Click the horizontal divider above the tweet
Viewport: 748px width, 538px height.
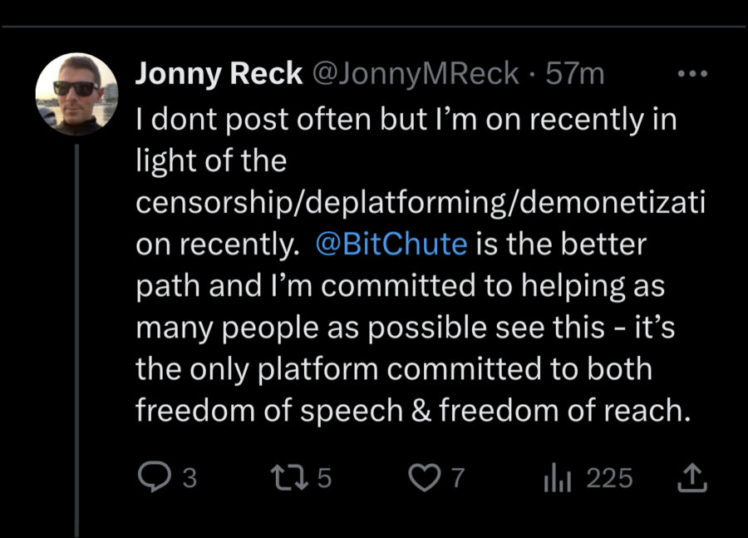click(374, 27)
